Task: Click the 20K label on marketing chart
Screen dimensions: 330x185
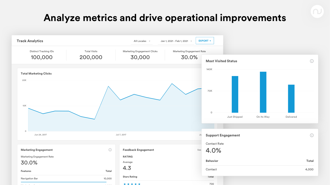Action: click(24, 80)
